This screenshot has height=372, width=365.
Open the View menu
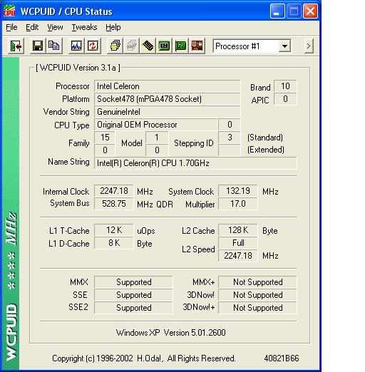pos(55,28)
